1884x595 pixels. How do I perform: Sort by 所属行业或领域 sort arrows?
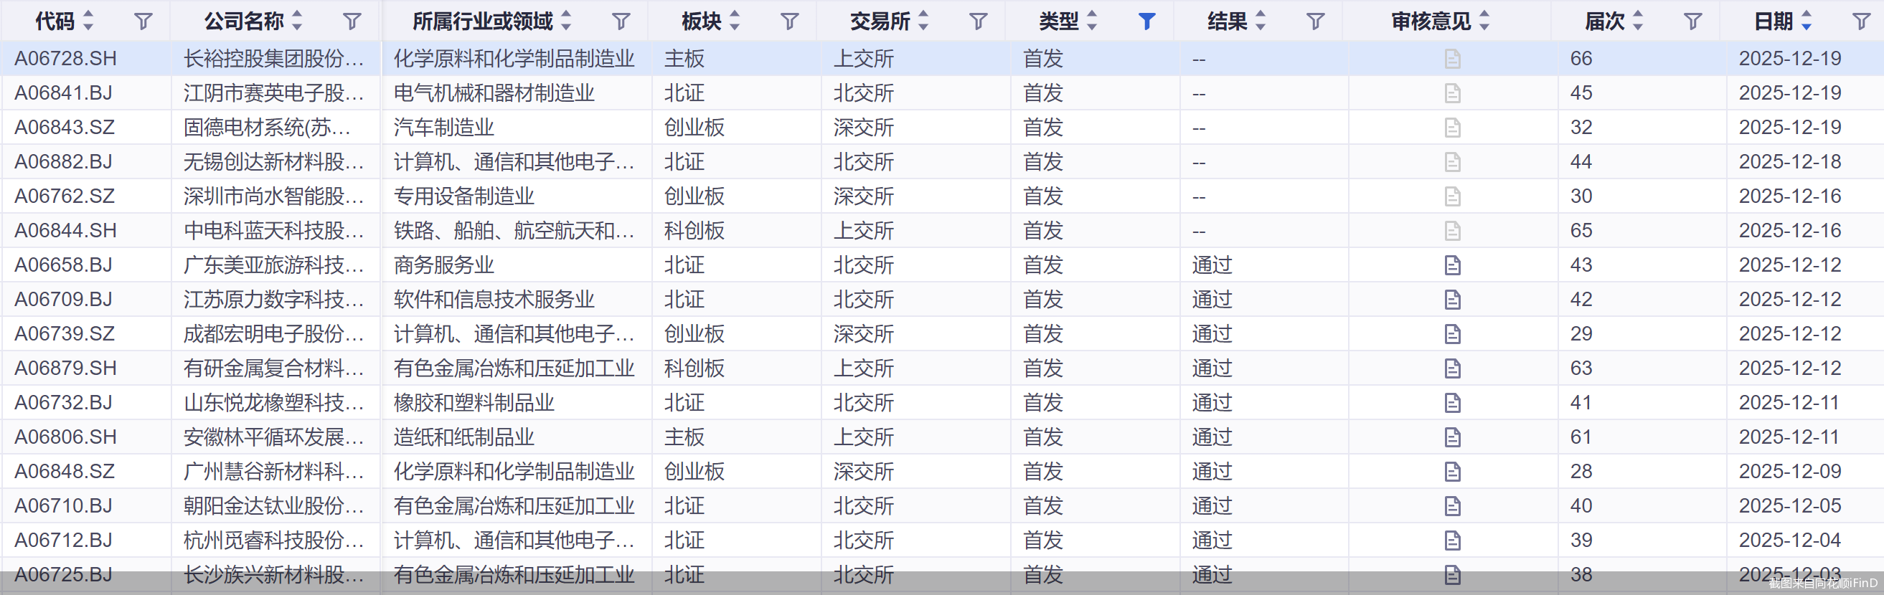pyautogui.click(x=566, y=22)
